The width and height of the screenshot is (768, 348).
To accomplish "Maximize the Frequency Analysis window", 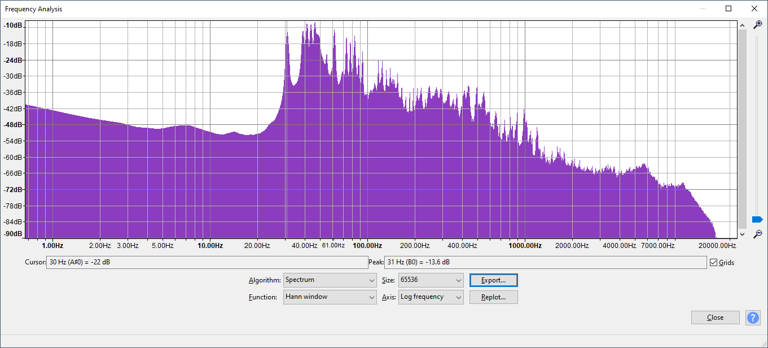I will [x=728, y=8].
